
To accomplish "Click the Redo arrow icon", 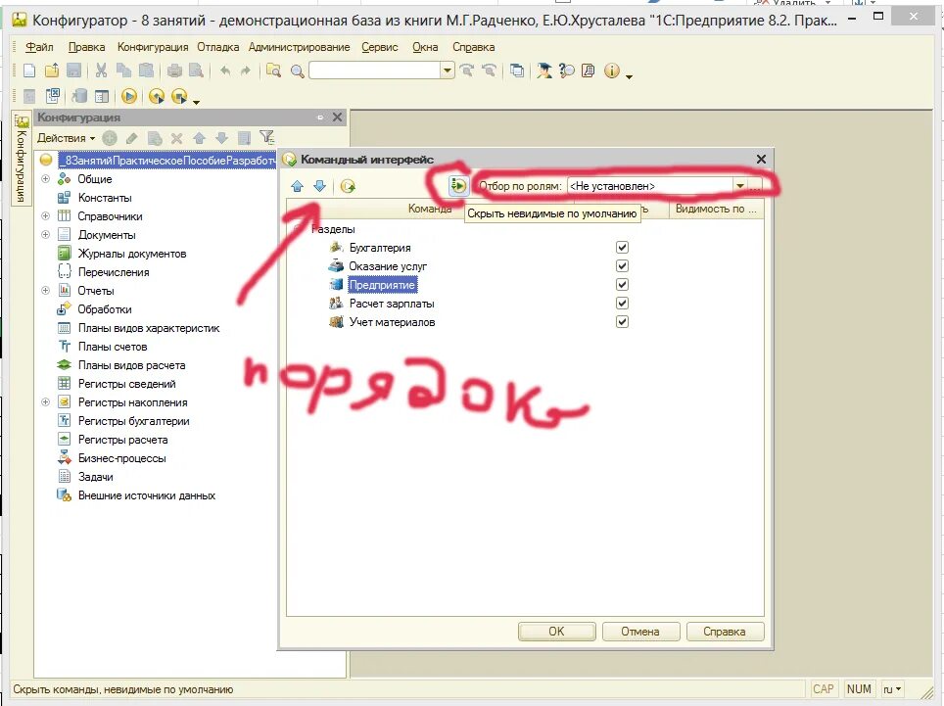I will 246,71.
